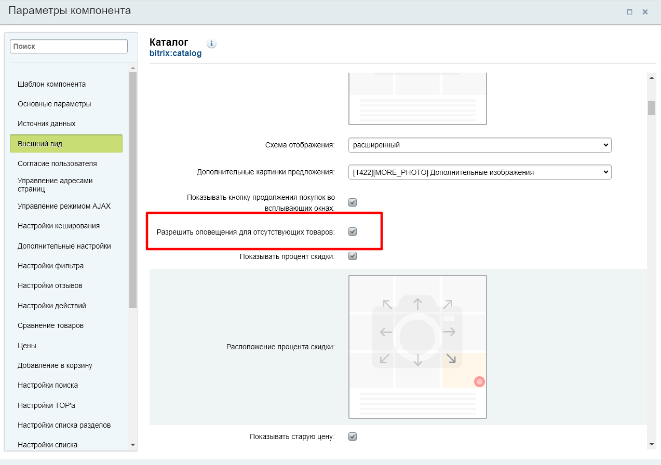The width and height of the screenshot is (661, 465).
Task: Click the up arrow in discount position grid
Action: 417,303
